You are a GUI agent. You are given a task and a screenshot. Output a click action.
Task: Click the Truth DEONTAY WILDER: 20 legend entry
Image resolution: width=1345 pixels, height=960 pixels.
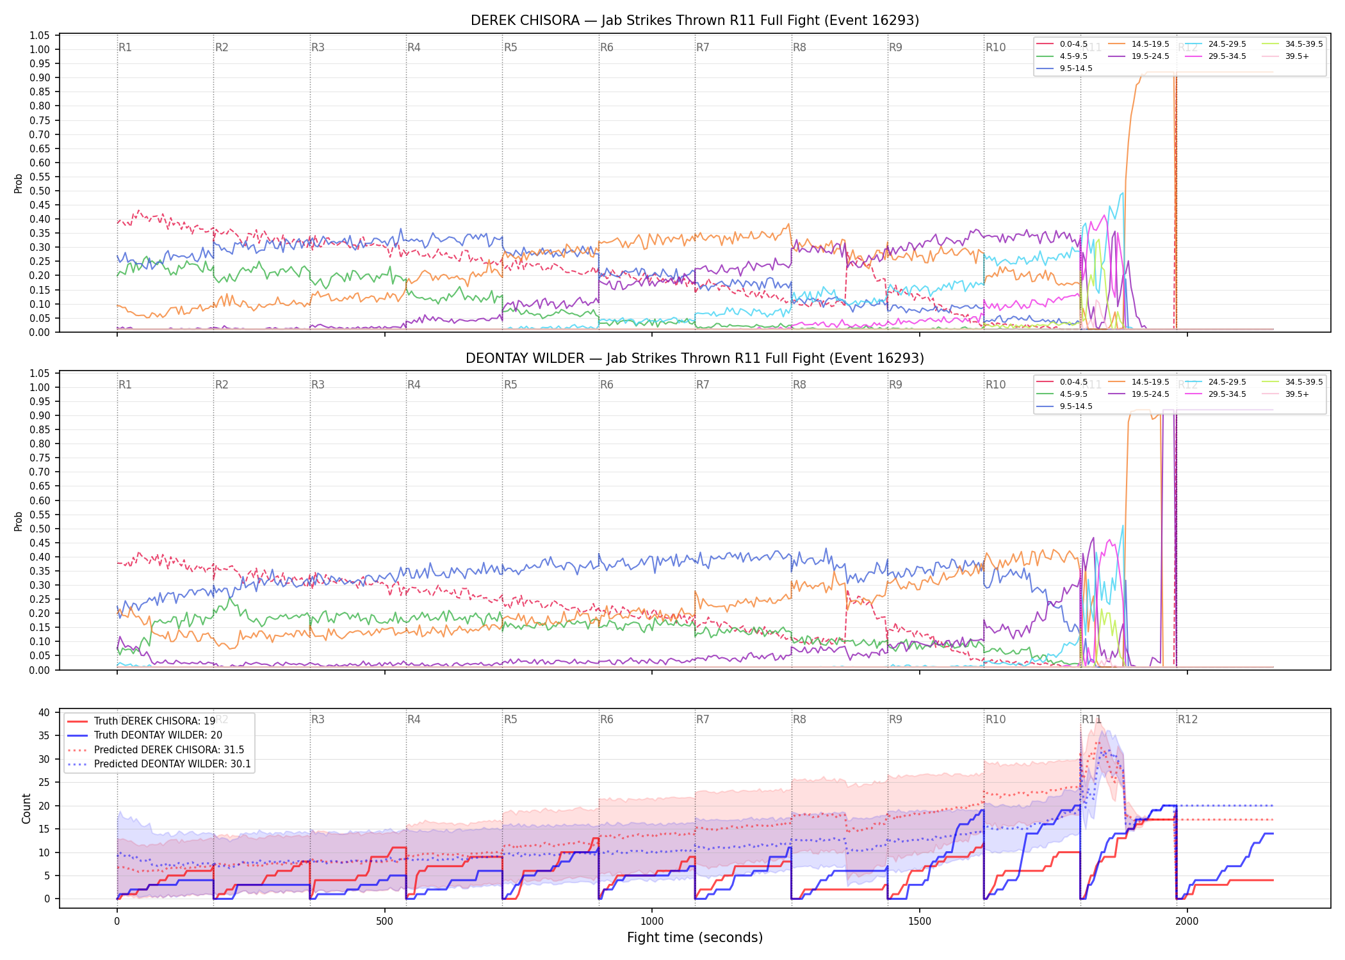point(145,735)
